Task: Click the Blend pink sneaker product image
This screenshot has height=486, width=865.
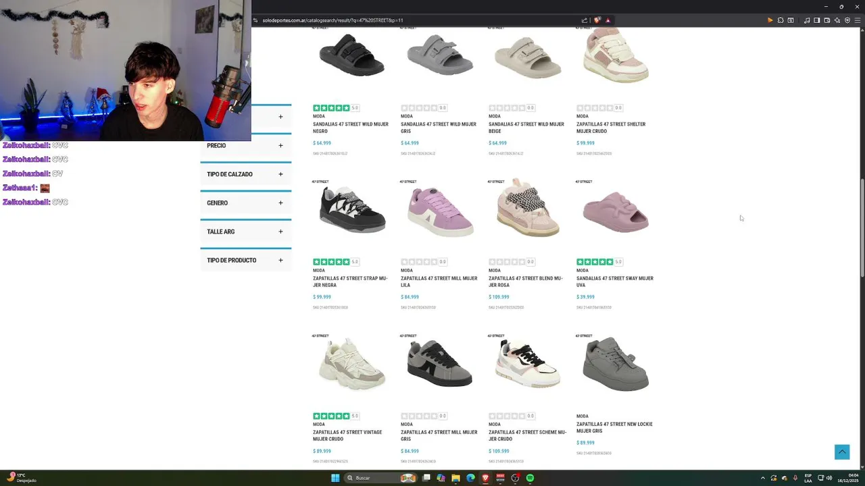Action: click(x=527, y=208)
